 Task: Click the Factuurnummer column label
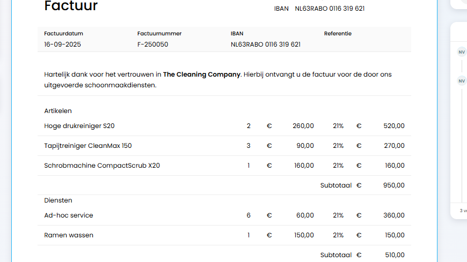pos(159,33)
